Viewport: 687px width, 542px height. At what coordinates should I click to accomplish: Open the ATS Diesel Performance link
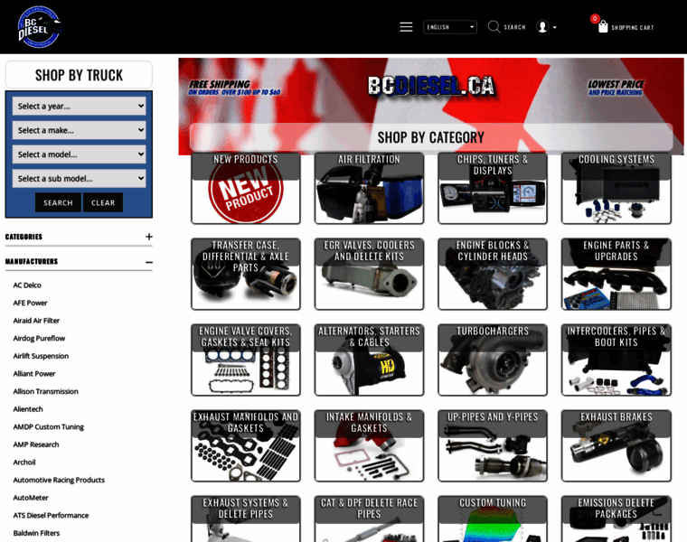coord(51,516)
